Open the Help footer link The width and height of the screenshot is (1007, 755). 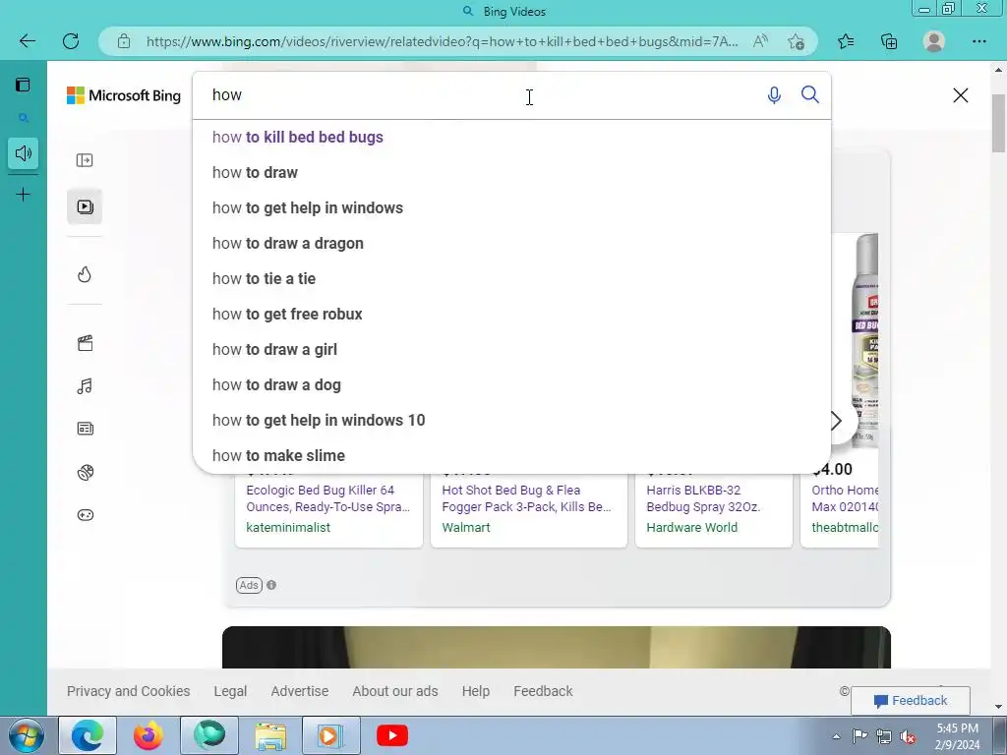tap(475, 691)
